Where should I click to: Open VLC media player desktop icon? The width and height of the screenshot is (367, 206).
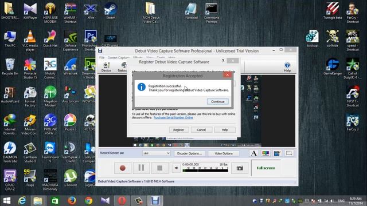[x=30, y=41]
